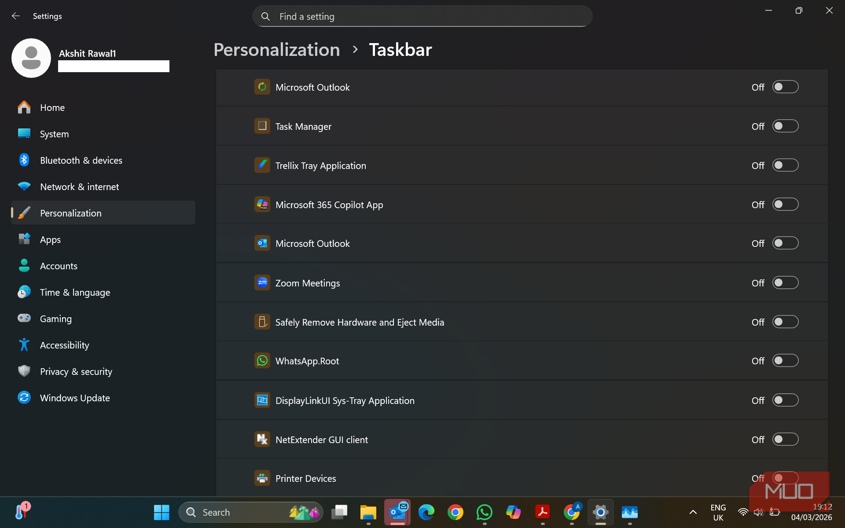Open Task View from taskbar
This screenshot has height=528, width=845.
[x=339, y=512]
